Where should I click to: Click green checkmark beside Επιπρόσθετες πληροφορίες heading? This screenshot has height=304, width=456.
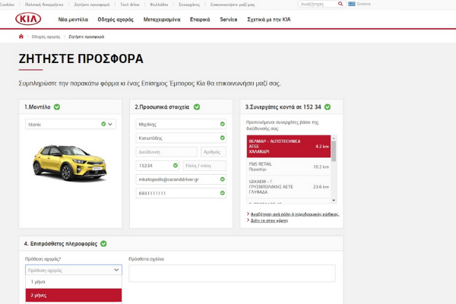(x=103, y=243)
